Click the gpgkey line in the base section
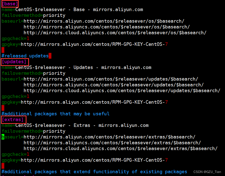The height and width of the screenshot is (176, 225). click(85, 44)
